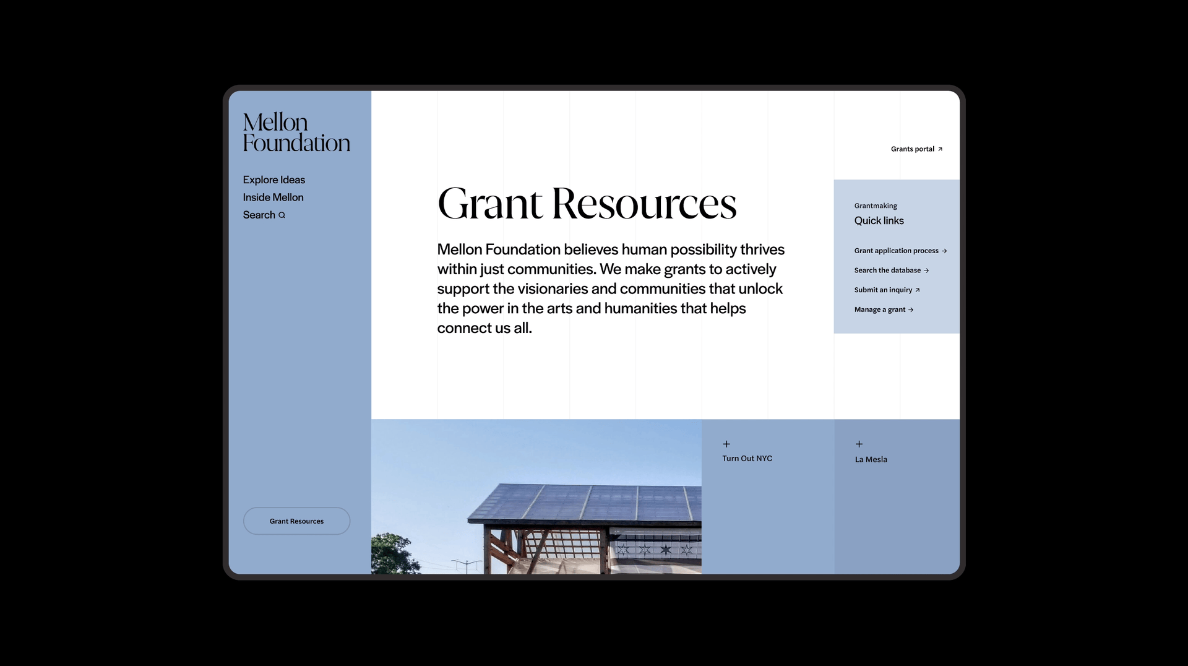Viewport: 1188px width, 666px height.
Task: Click external arrow beside Submit an inquiry
Action: (x=917, y=290)
